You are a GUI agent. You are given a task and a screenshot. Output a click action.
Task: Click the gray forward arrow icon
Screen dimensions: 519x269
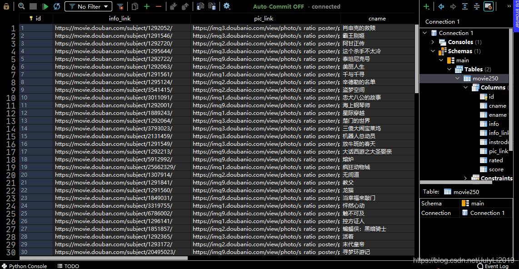453,6
